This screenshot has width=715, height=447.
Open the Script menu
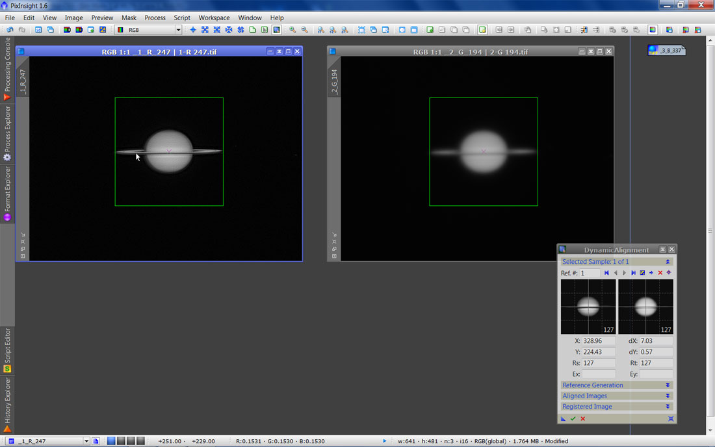click(x=182, y=18)
